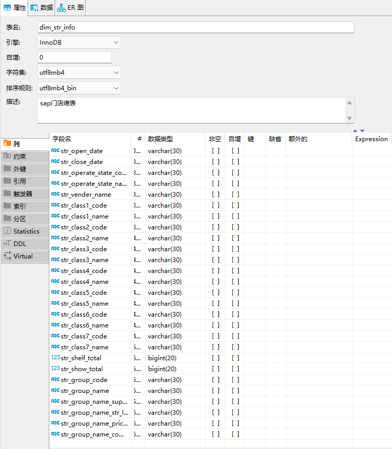Click the ER diagram tab icon
Image resolution: width=392 pixels, height=449 pixels.
tap(61, 8)
